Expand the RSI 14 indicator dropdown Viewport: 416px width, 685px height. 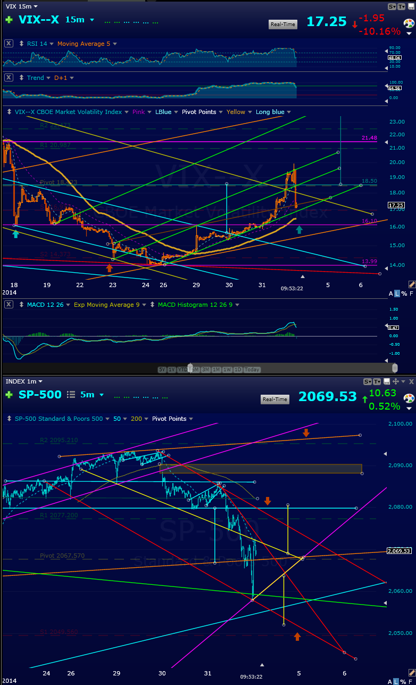pos(52,44)
